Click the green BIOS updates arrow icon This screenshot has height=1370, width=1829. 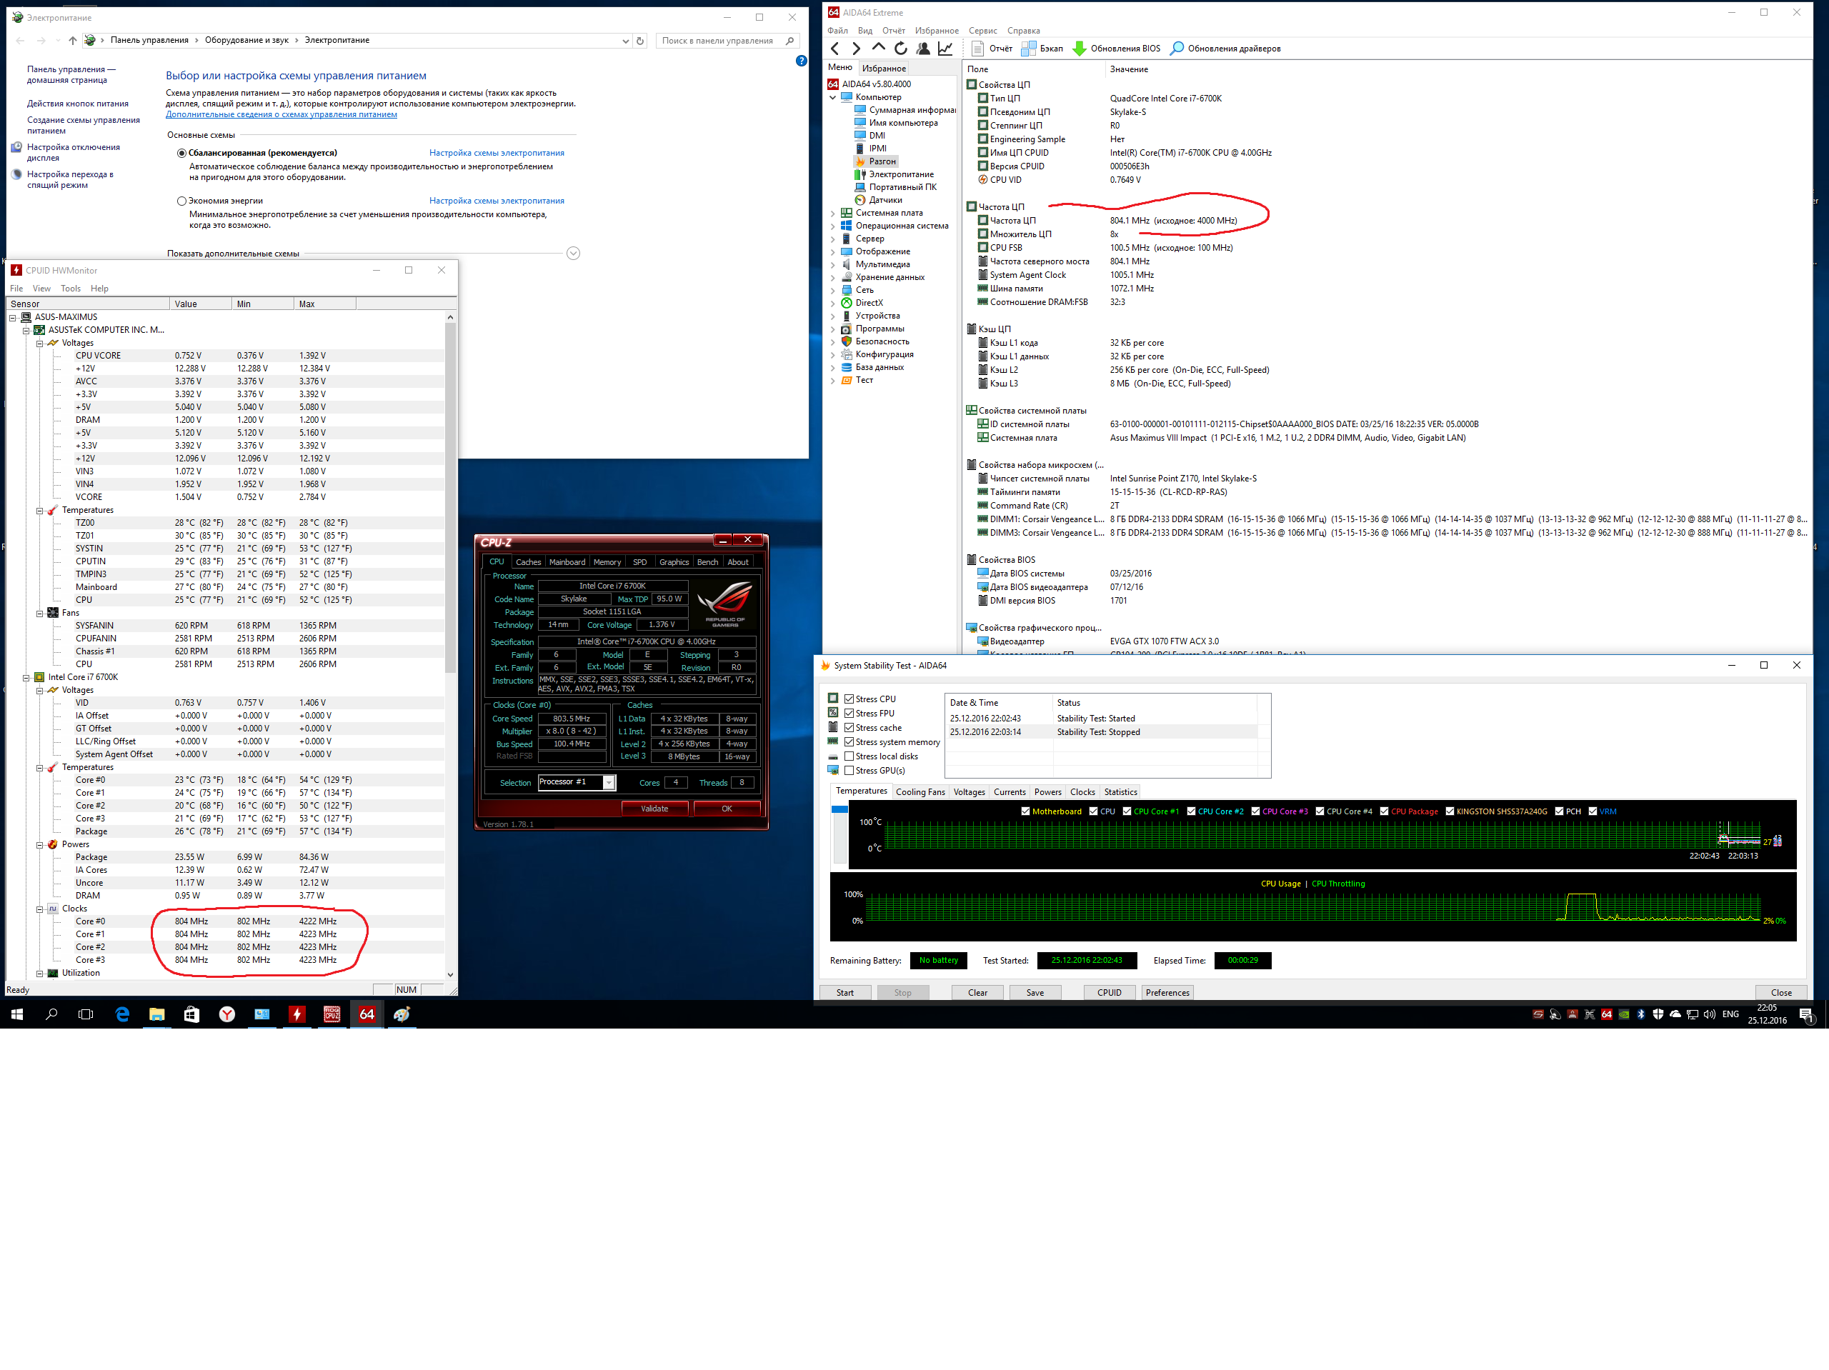point(1079,49)
